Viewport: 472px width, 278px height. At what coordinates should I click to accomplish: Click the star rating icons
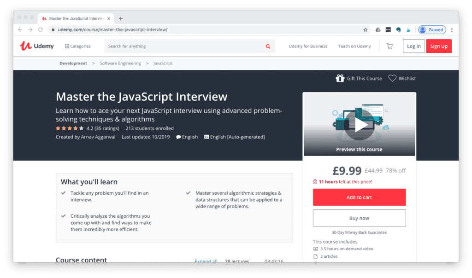click(69, 128)
